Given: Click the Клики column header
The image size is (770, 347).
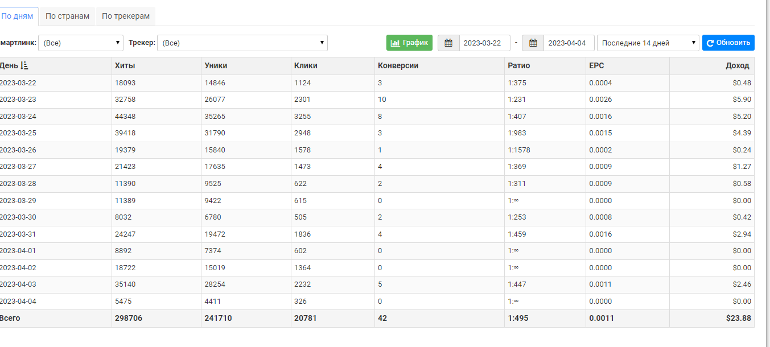Looking at the screenshot, I should [306, 65].
